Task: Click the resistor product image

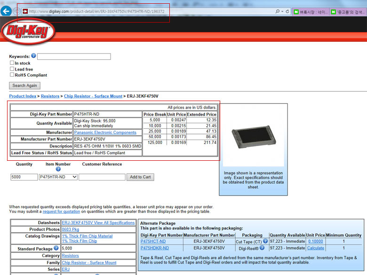Action: tap(254, 137)
